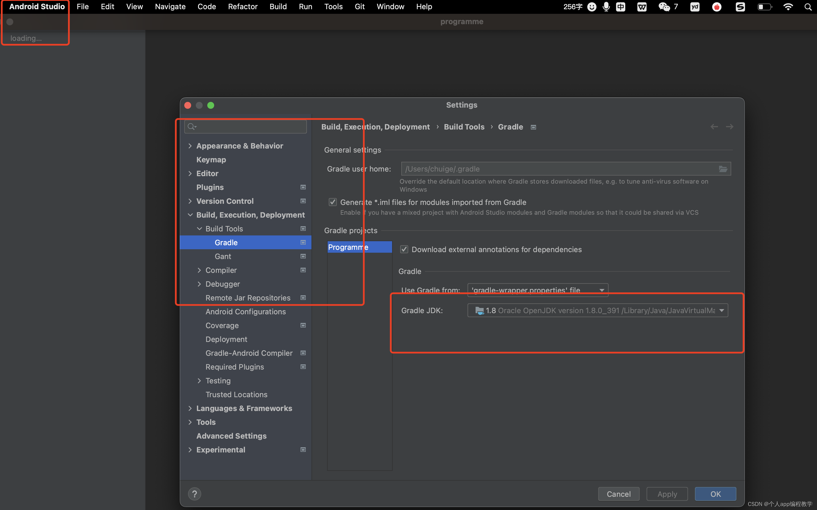Click the project icon next to Plugins

303,187
